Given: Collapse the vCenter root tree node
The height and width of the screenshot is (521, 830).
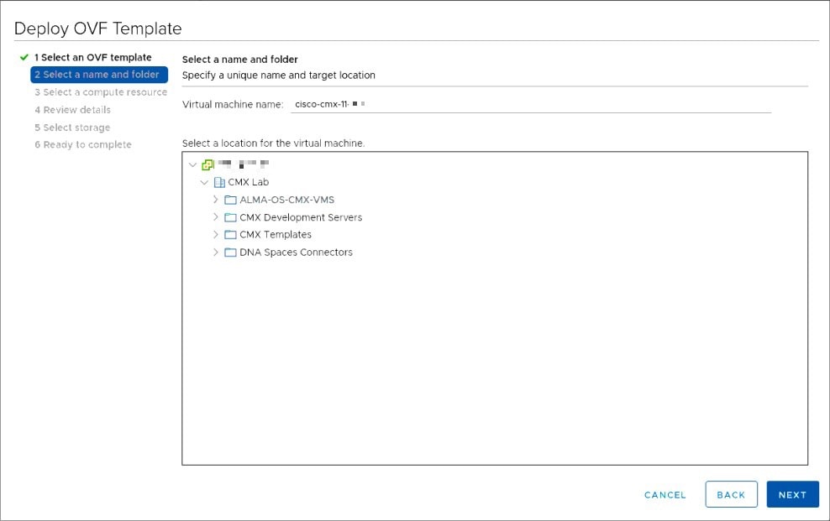Looking at the screenshot, I should coord(192,164).
